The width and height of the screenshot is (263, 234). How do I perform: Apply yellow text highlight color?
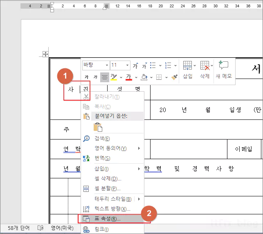[x=114, y=77]
